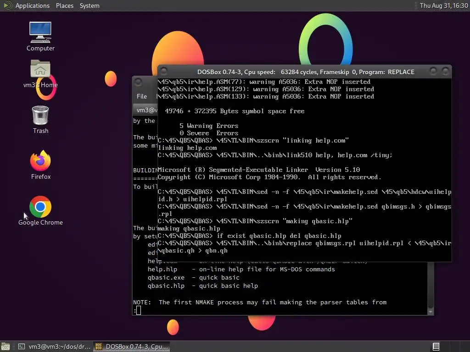Open the Computer desktop icon
This screenshot has width=470, height=352.
40,36
